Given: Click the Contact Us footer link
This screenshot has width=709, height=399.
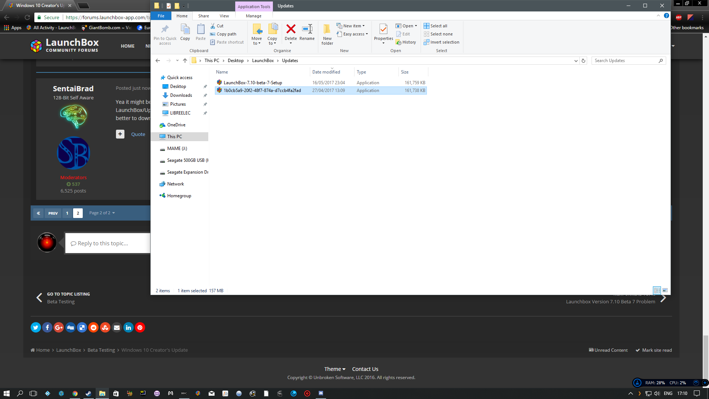Looking at the screenshot, I should point(365,369).
